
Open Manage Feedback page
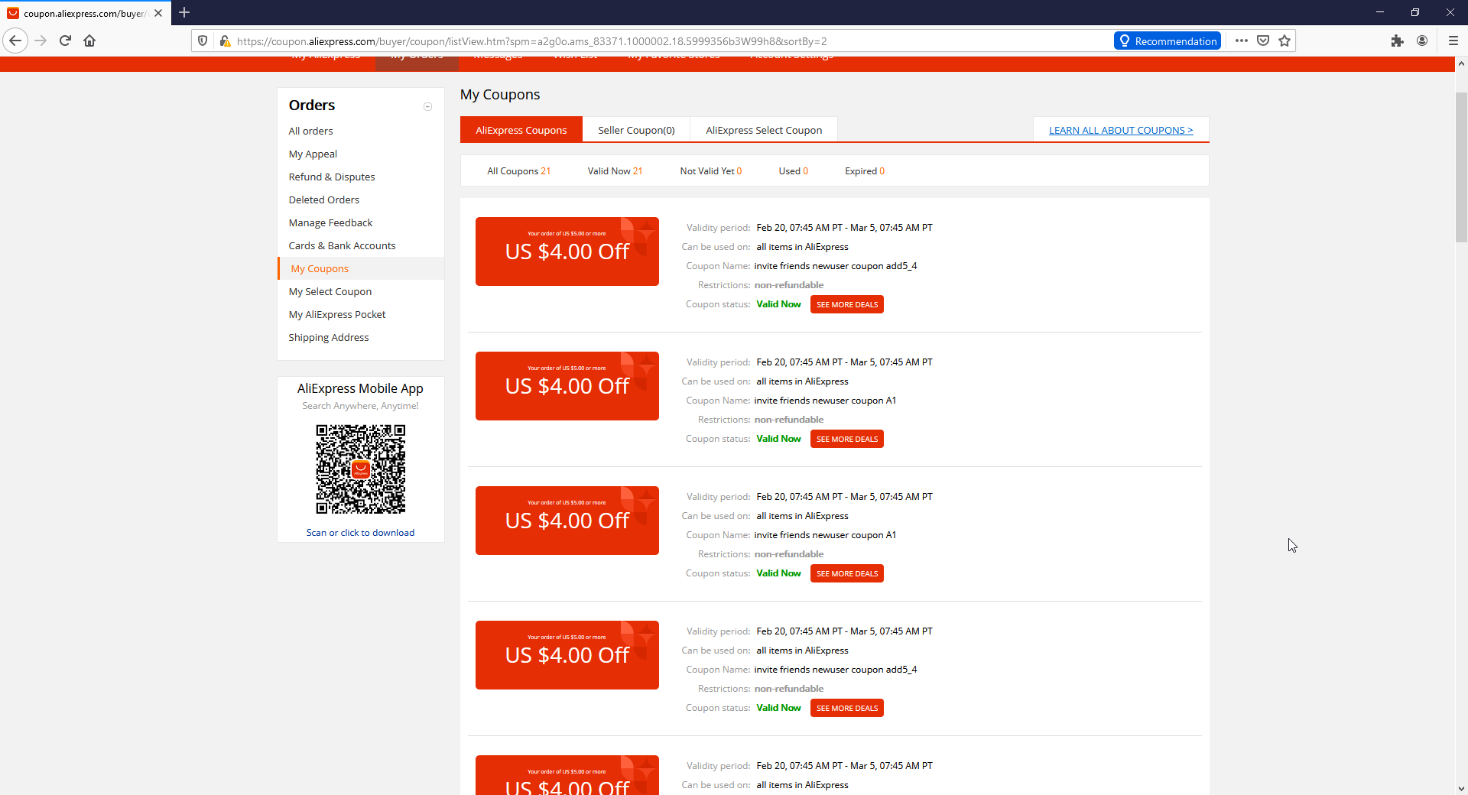[331, 222]
